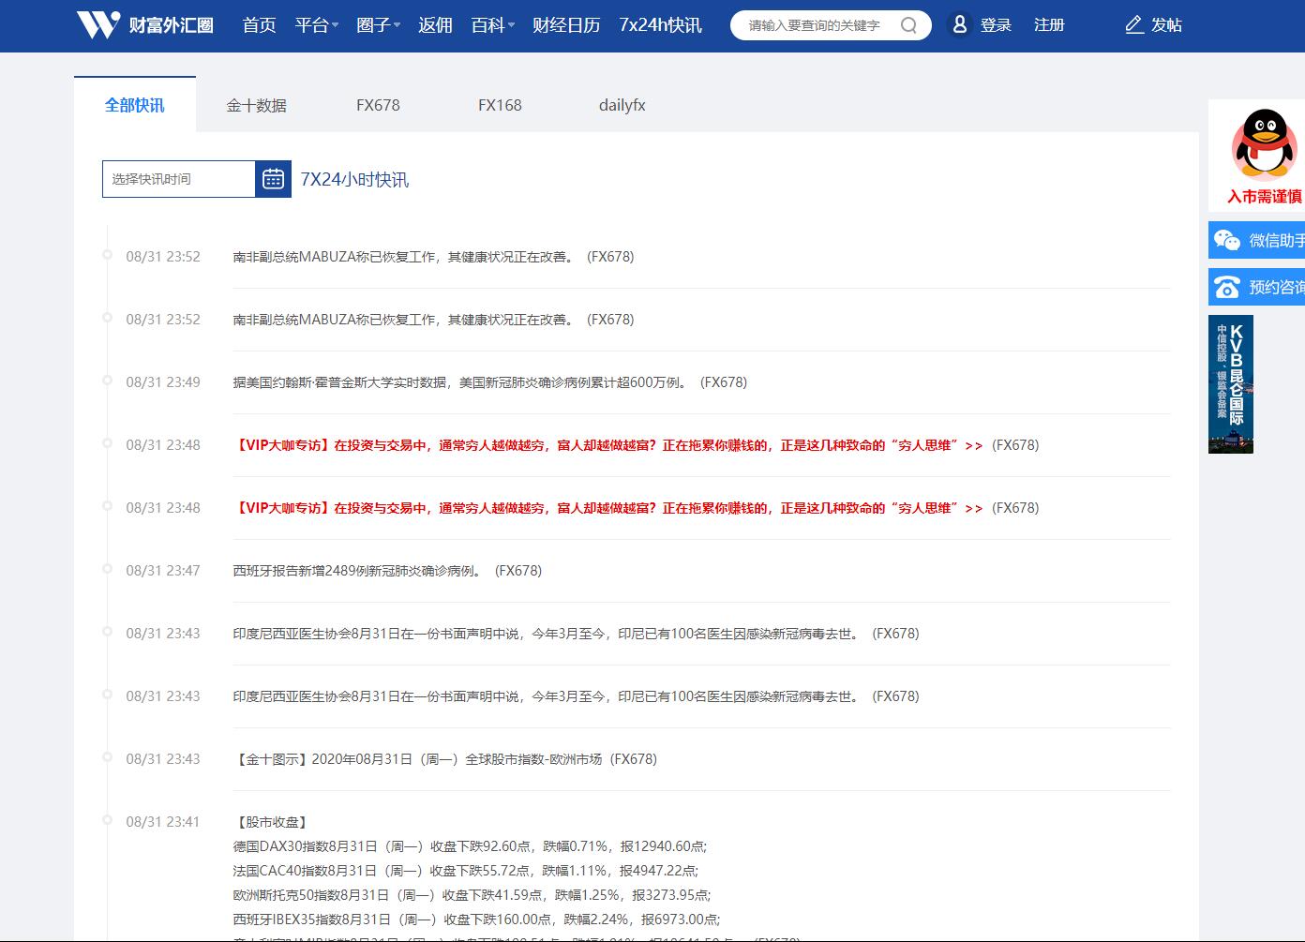Switch to the FX678 tab
This screenshot has width=1305, height=942.
point(378,106)
